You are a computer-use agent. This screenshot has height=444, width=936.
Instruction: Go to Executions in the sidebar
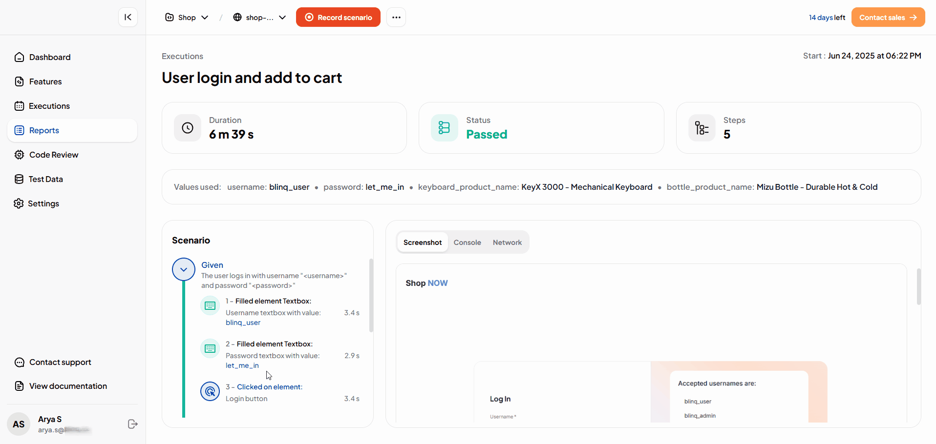pos(49,106)
